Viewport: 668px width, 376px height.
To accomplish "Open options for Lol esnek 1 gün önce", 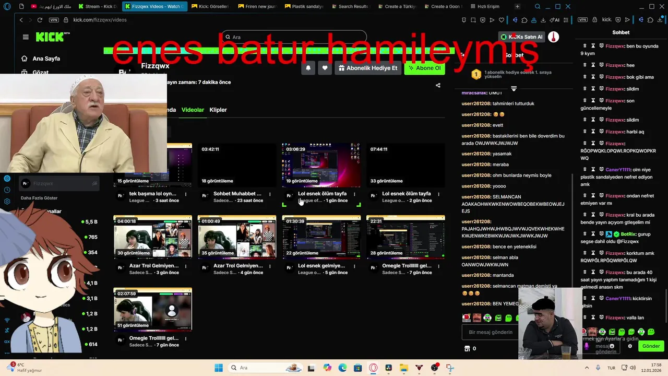I will click(354, 194).
